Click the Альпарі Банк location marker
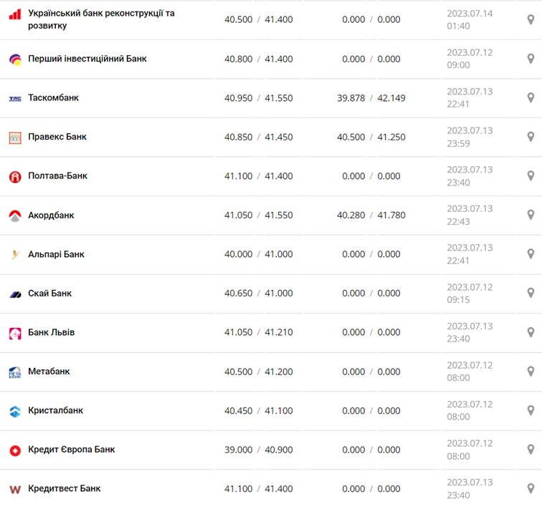Image resolution: width=542 pixels, height=509 pixels. (531, 254)
